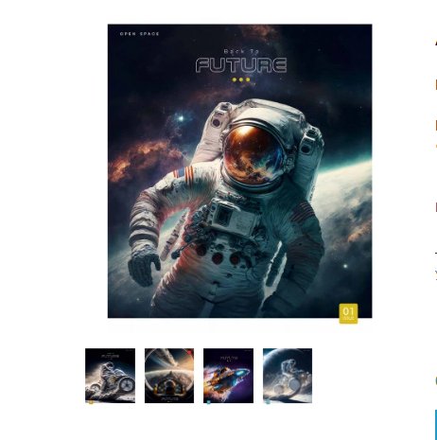437x440 pixels.
Task: Click the teal badge on rocket thumbnail
Action: click(x=209, y=402)
